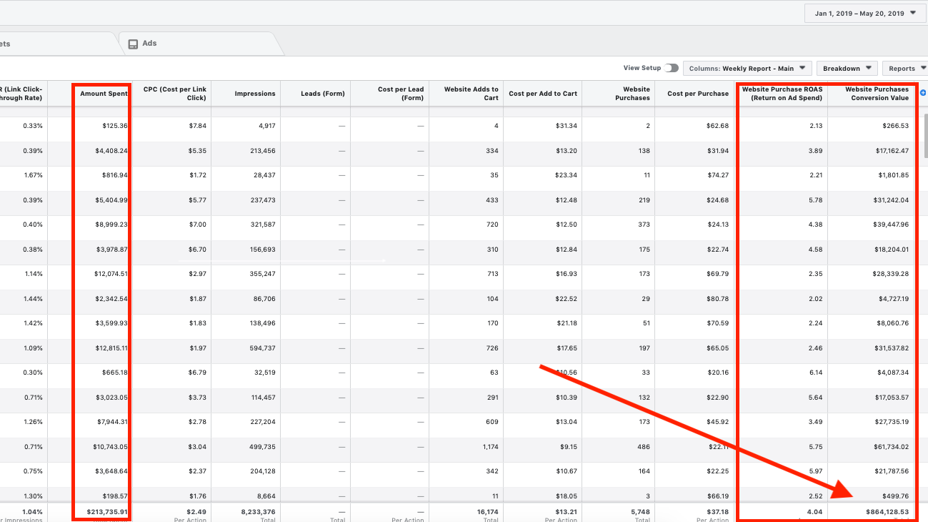Toggle the View Setup switch
This screenshot has width=928, height=522.
pos(671,68)
